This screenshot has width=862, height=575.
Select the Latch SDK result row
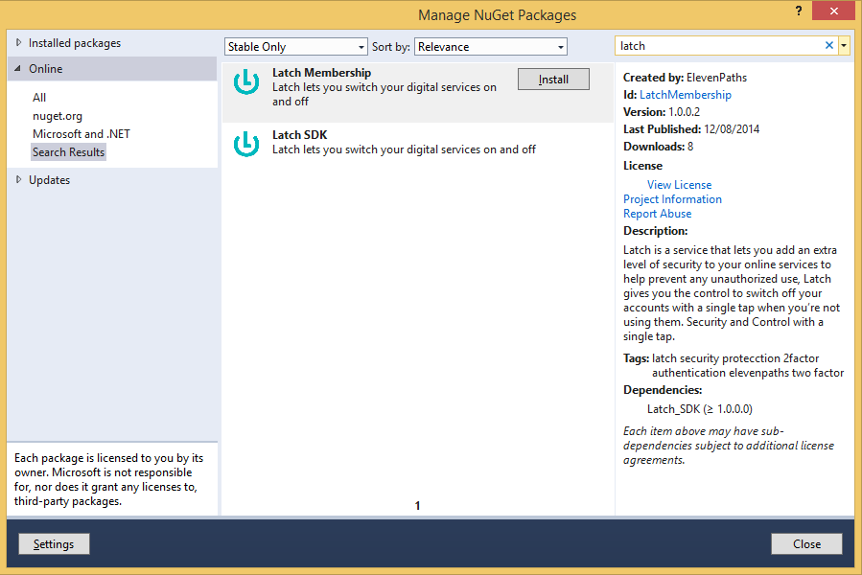coord(417,144)
